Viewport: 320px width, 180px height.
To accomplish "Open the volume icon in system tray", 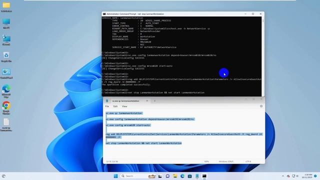I will [x=297, y=176].
